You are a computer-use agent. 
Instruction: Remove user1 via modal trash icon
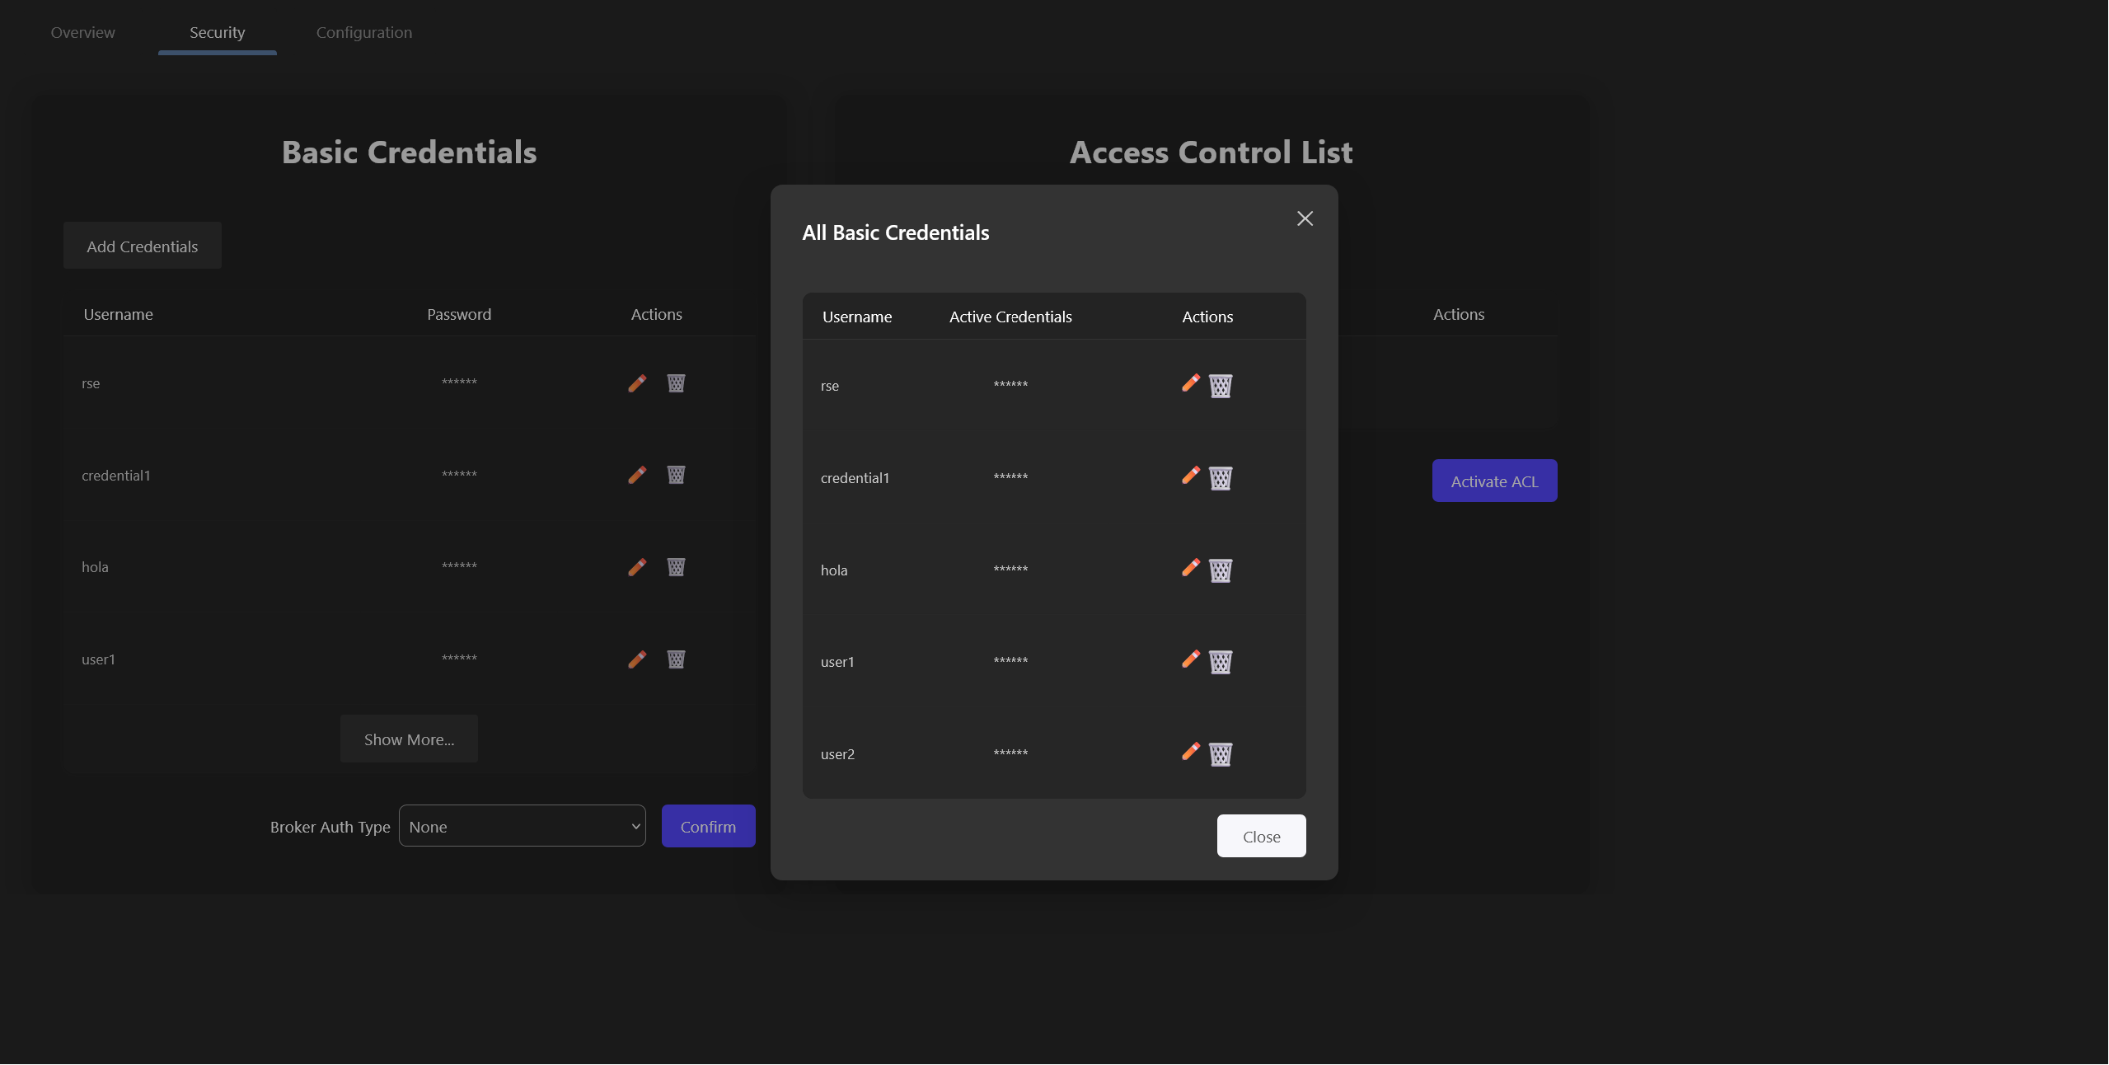[x=1220, y=662]
